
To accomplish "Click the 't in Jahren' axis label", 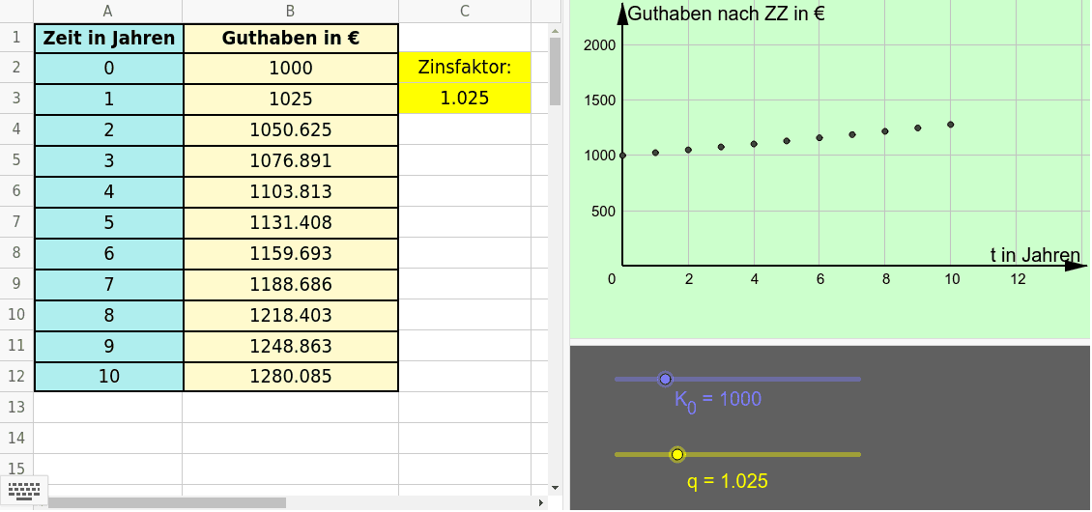I will [x=1036, y=255].
